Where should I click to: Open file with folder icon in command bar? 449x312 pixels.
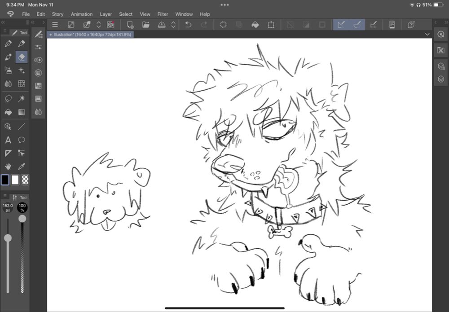tap(146, 25)
